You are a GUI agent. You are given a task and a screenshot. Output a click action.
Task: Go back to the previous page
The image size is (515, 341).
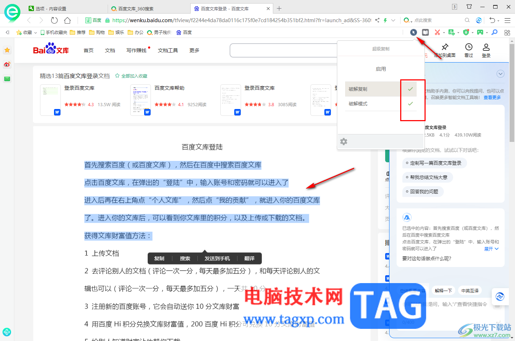(x=29, y=20)
